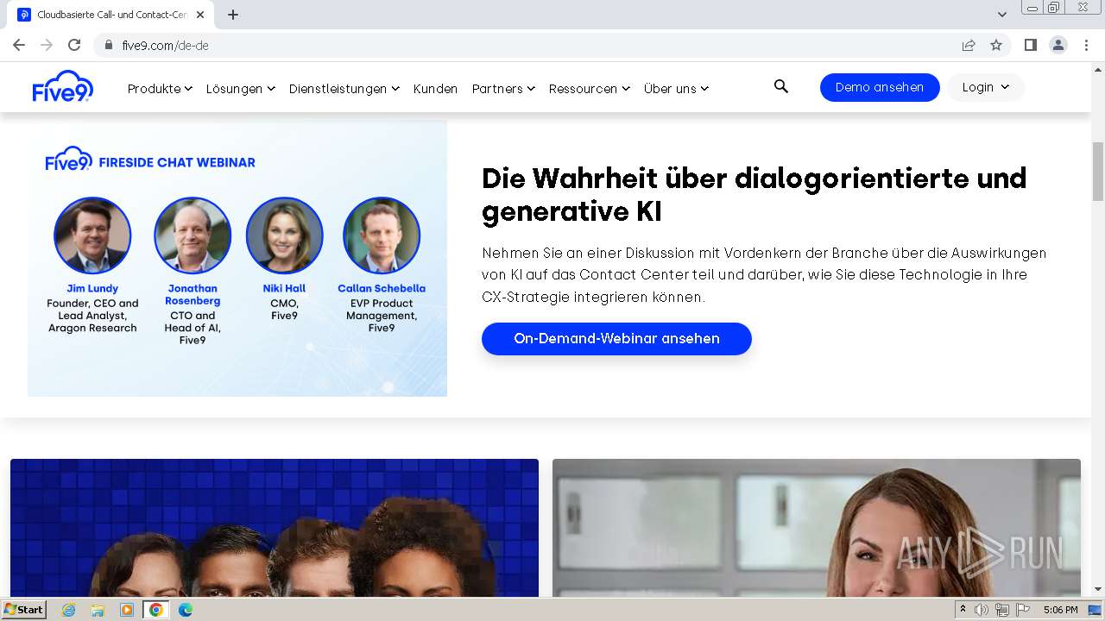The image size is (1105, 621).
Task: Launch Microsoft Edge from the taskbar
Action: point(186,610)
